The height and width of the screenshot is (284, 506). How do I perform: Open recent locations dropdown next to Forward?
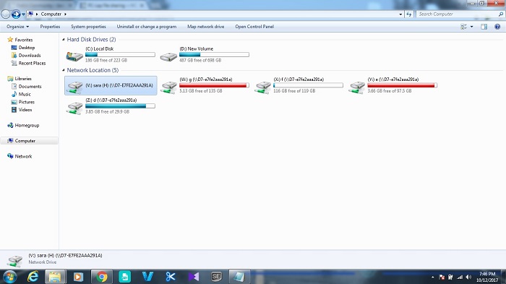click(23, 14)
